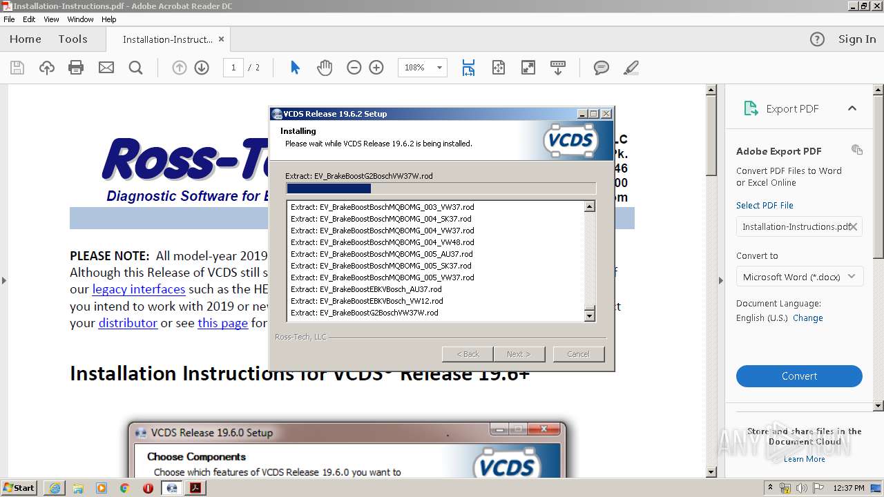Enter full screen mode icon
The width and height of the screenshot is (884, 497).
point(528,68)
